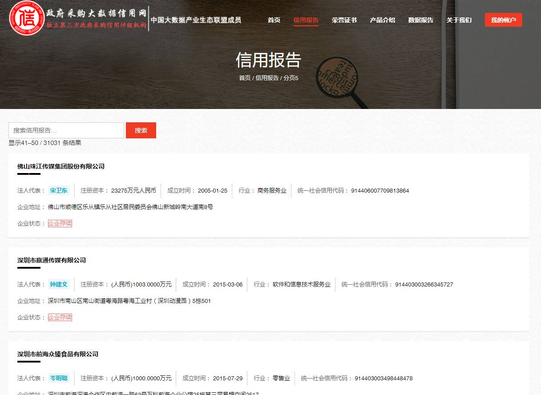The width and height of the screenshot is (541, 395).
Task: Select credit code 914403003266345727
Action: tap(424, 285)
